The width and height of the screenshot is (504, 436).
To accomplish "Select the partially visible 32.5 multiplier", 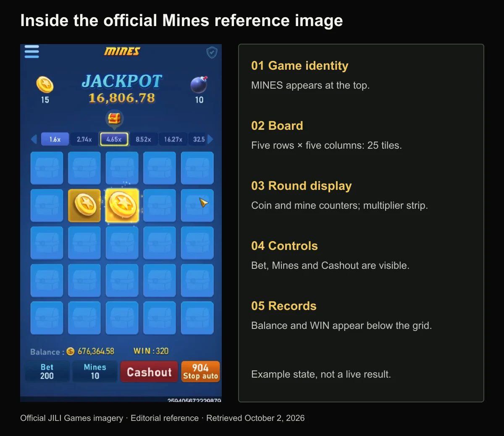I will point(198,139).
